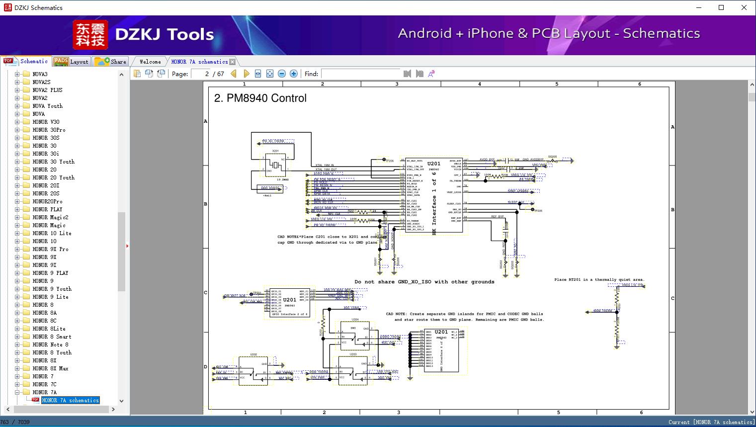Image resolution: width=756 pixels, height=427 pixels.
Task: Click the Find text input field
Action: click(361, 74)
